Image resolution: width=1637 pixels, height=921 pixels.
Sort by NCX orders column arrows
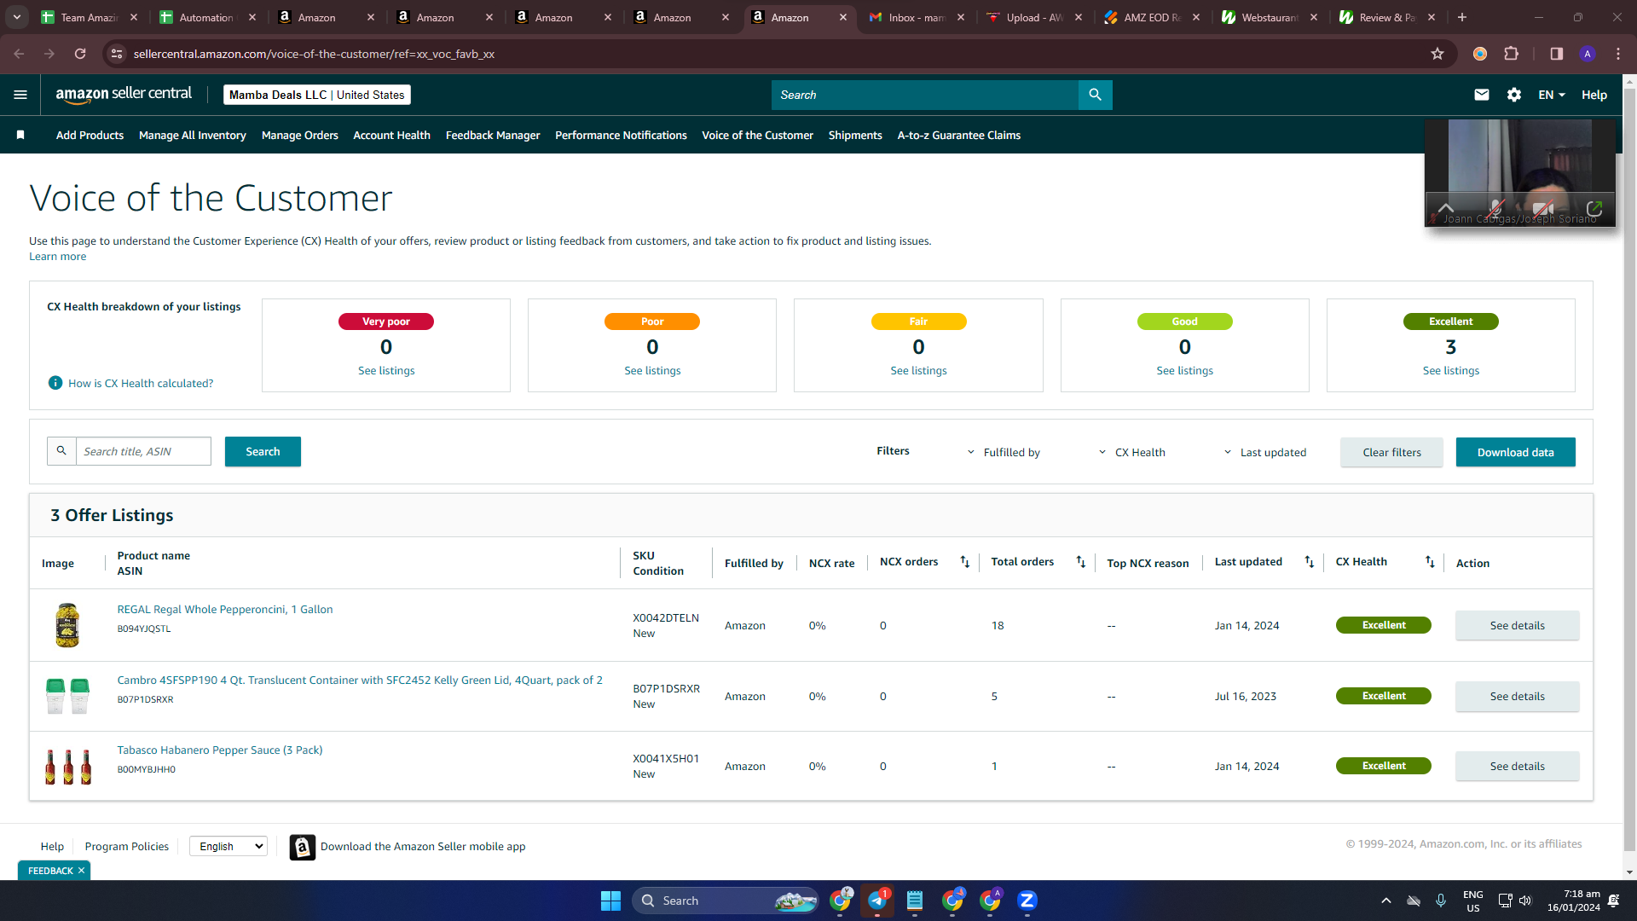click(x=965, y=562)
